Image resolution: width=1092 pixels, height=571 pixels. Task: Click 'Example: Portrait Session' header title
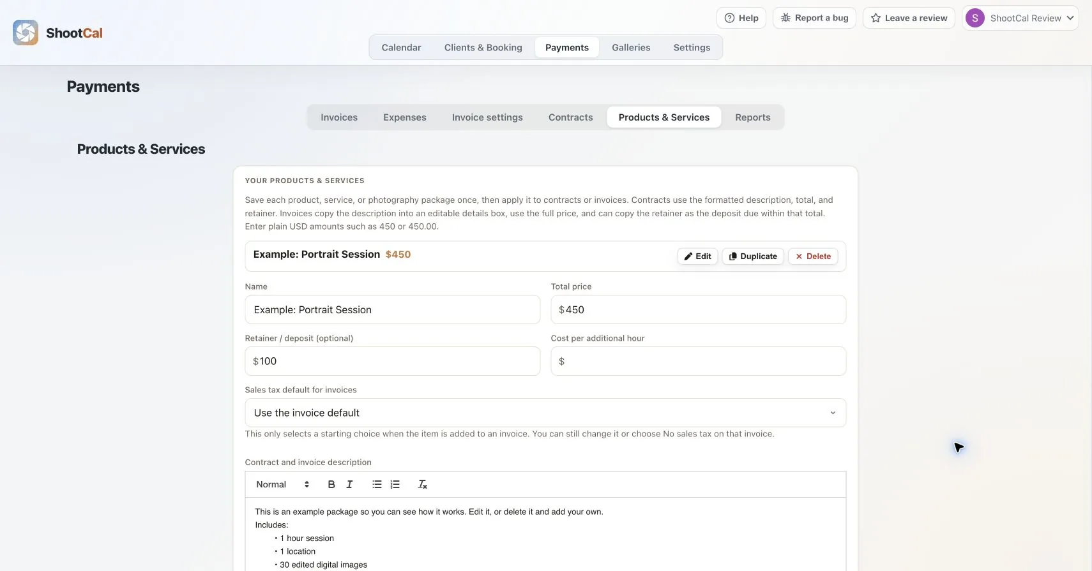point(317,254)
